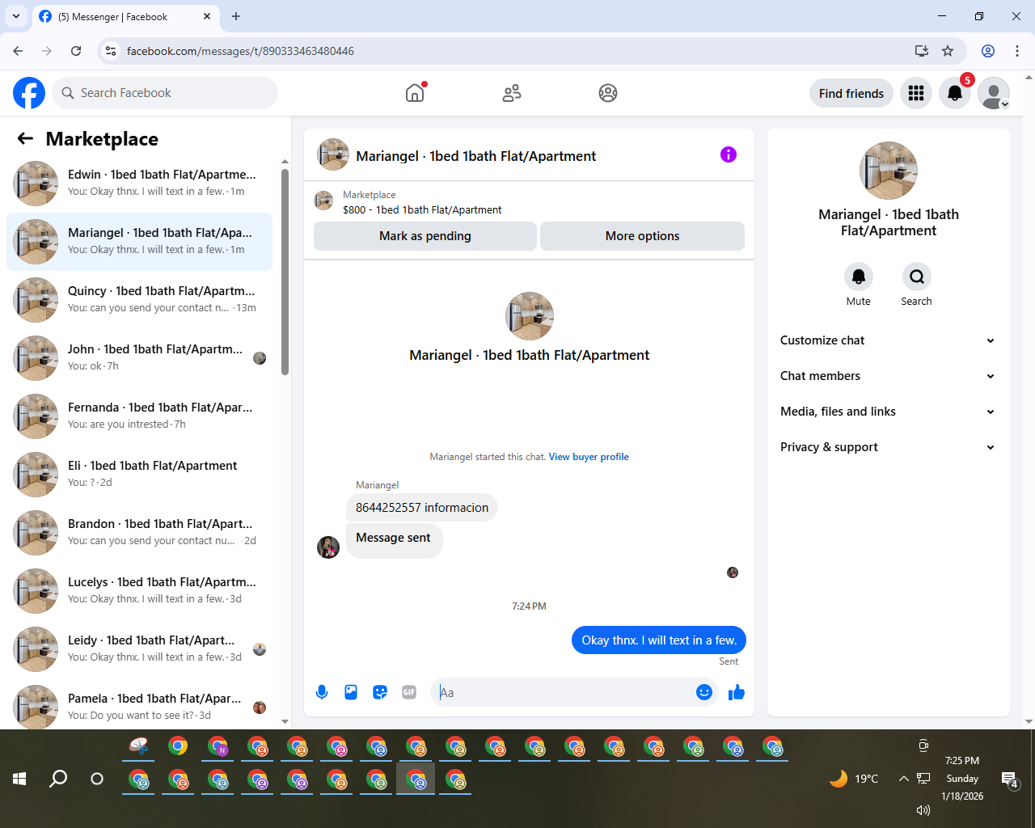Click Mariangel's listing thumbnail in right panel

coord(889,171)
